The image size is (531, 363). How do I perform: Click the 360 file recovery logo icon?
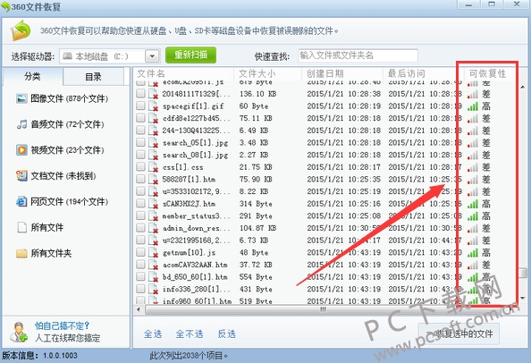click(x=21, y=30)
